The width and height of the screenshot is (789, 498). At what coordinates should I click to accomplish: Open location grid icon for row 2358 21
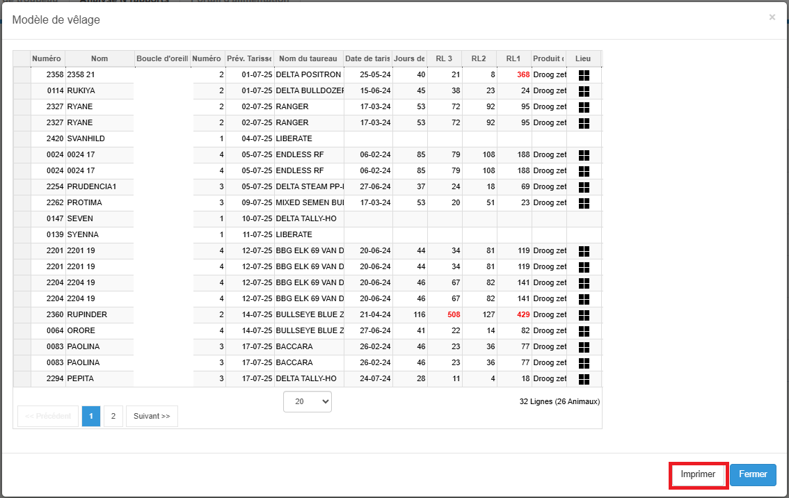click(584, 75)
